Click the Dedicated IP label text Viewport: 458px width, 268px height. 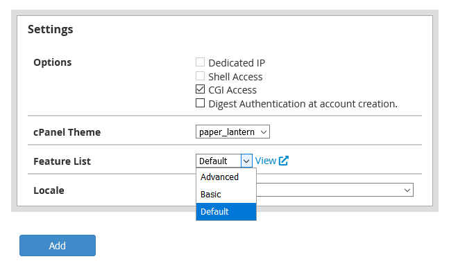coord(237,63)
